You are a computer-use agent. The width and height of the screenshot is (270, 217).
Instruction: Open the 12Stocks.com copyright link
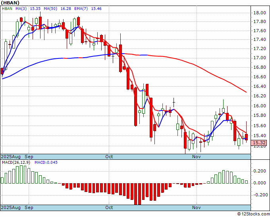click(x=253, y=214)
